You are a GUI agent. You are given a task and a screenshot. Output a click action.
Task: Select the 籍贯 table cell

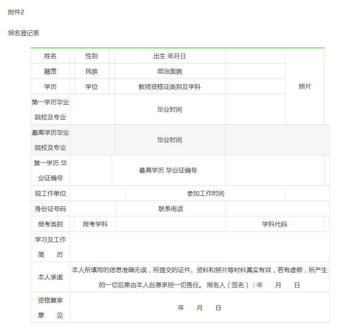(x=50, y=71)
